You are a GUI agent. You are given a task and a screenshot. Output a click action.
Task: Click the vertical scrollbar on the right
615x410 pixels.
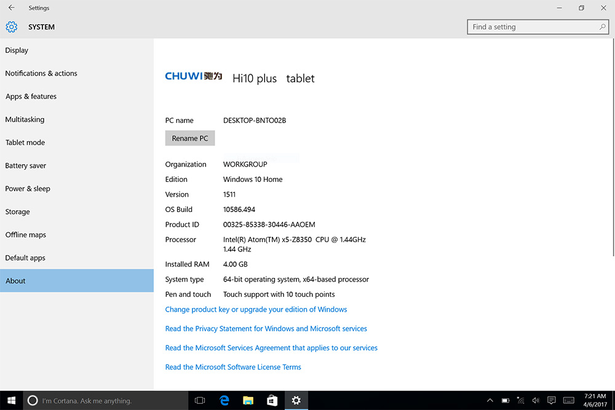(x=613, y=148)
